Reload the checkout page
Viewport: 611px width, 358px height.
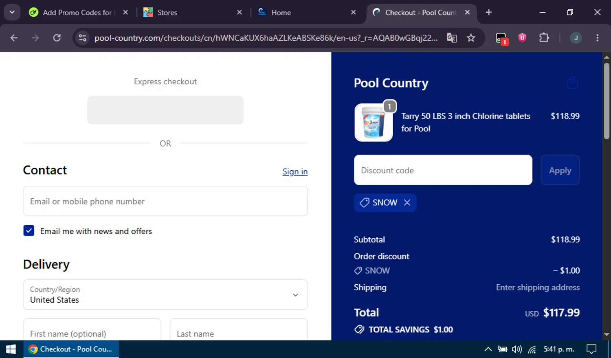[57, 38]
